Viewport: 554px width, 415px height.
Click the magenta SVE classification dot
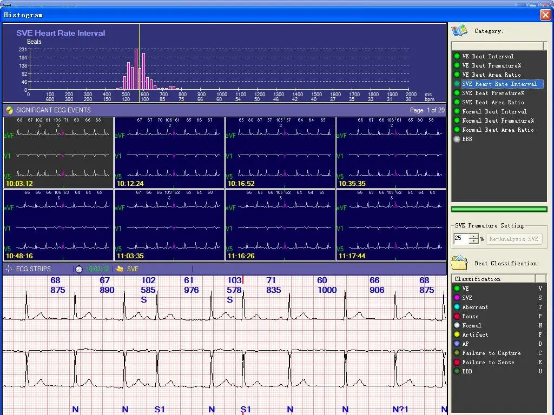point(457,298)
